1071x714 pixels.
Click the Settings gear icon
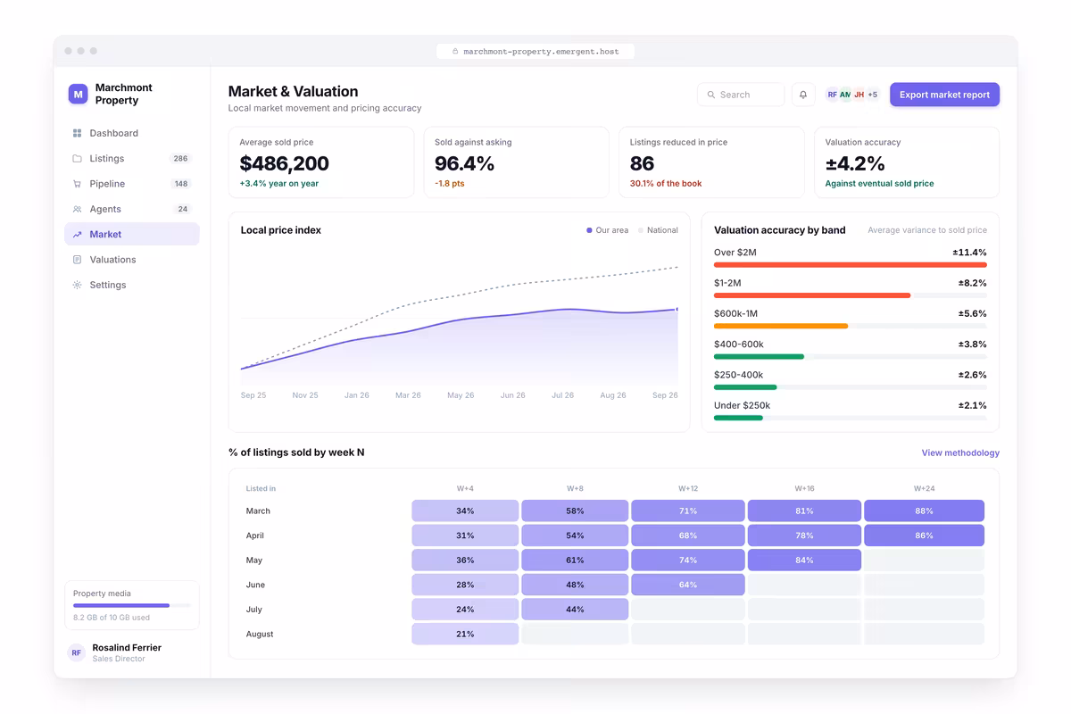[x=77, y=285]
